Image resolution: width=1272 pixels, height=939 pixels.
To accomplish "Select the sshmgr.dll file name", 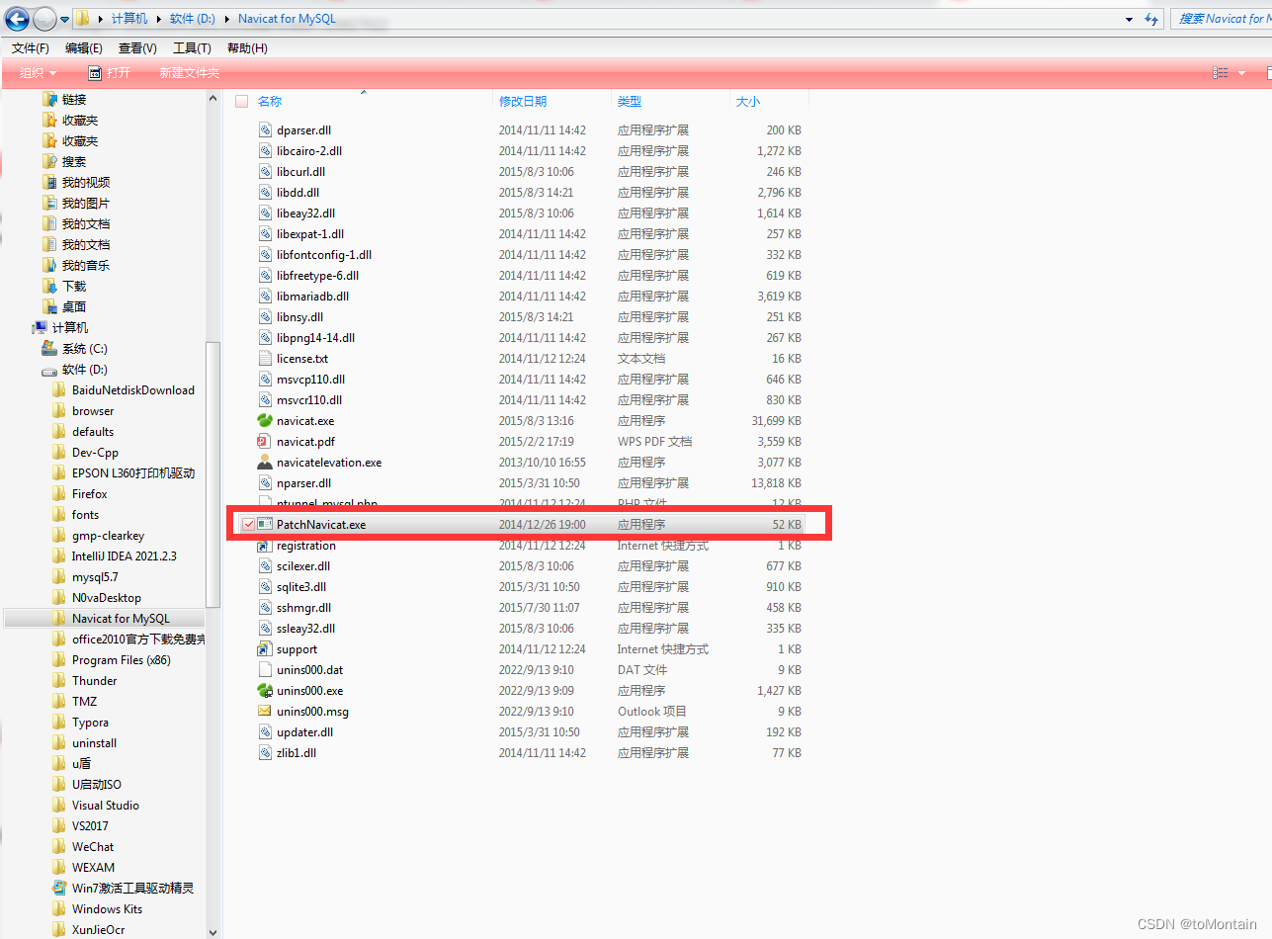I will coord(304,608).
